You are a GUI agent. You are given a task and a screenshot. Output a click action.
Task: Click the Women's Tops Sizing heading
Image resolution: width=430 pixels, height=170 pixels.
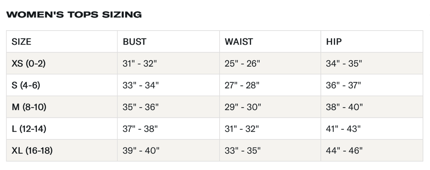coord(74,15)
